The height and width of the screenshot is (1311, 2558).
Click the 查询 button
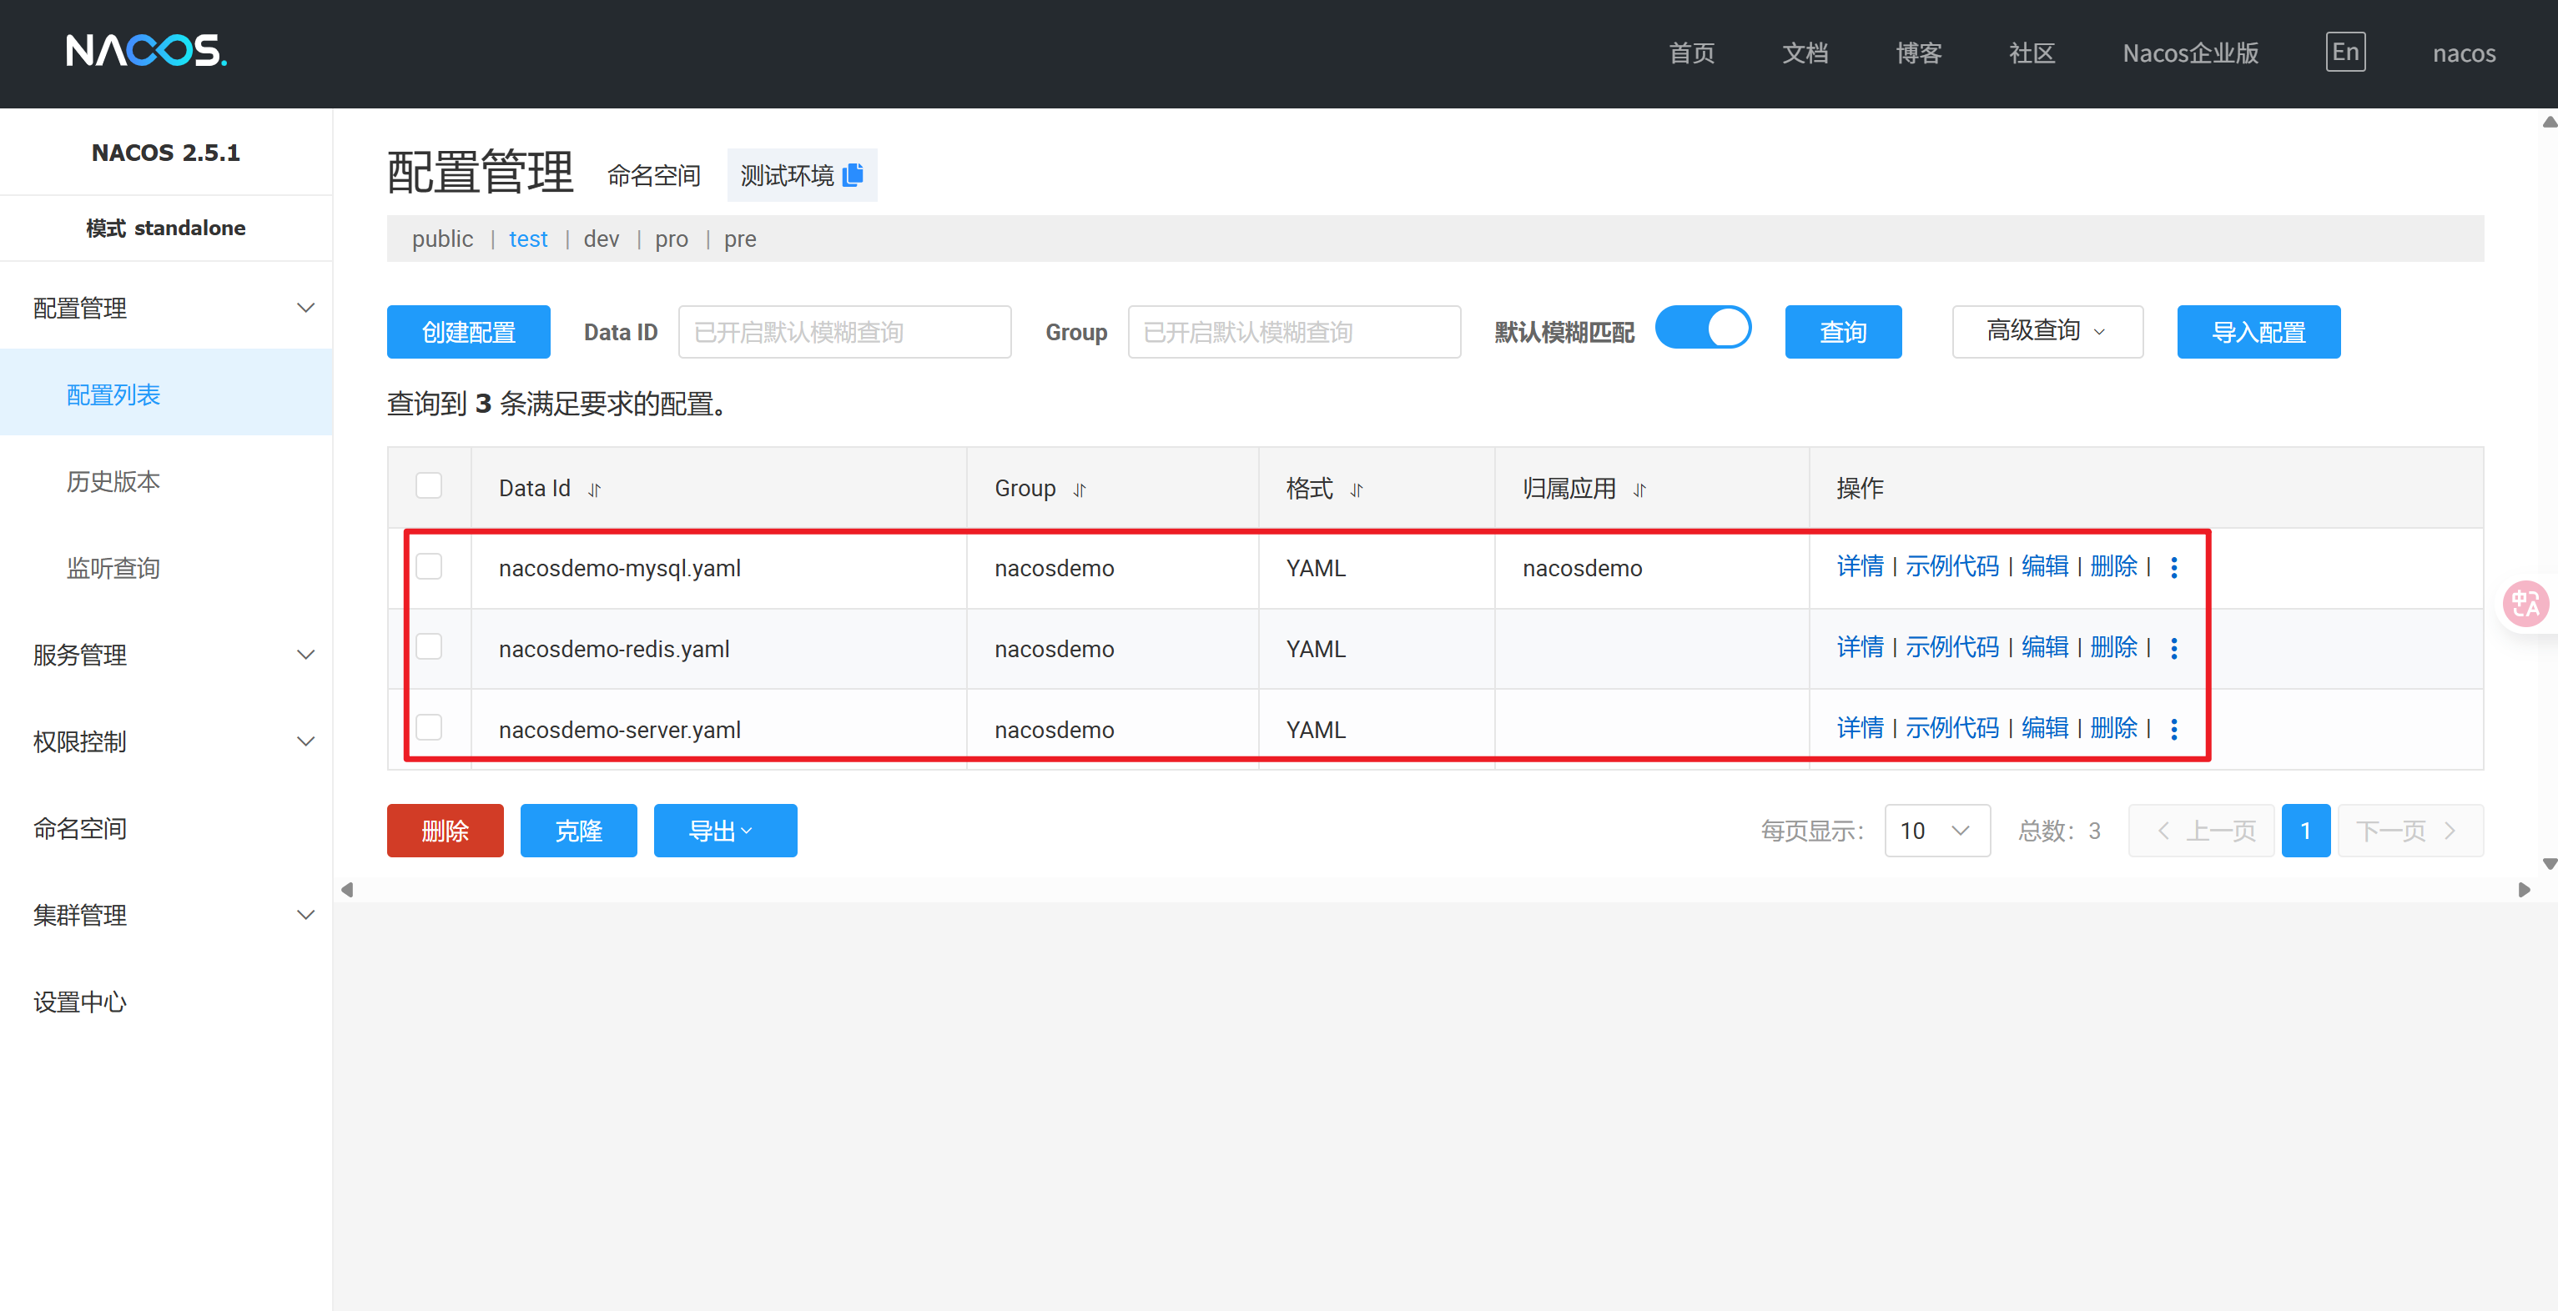click(x=1843, y=331)
